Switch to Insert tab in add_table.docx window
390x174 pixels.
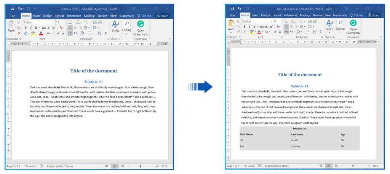click(255, 16)
